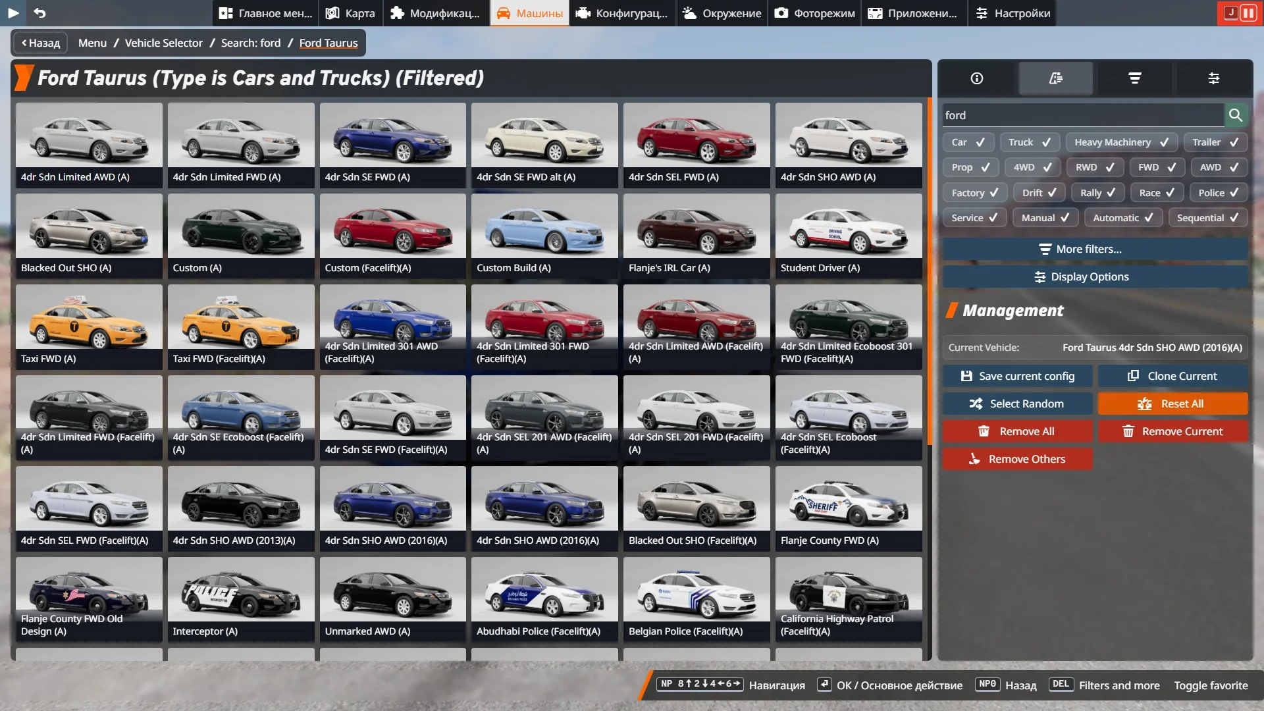This screenshot has height=711, width=1264.
Task: Open the sliders options tab icon
Action: [x=1214, y=78]
